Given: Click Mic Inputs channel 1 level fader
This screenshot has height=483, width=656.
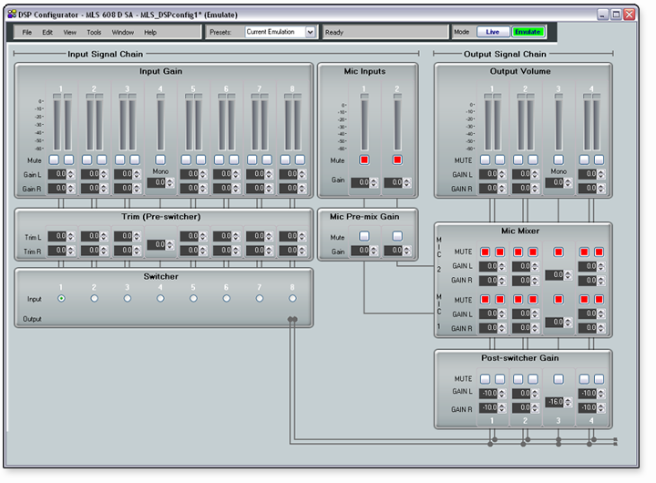Looking at the screenshot, I should tap(364, 123).
